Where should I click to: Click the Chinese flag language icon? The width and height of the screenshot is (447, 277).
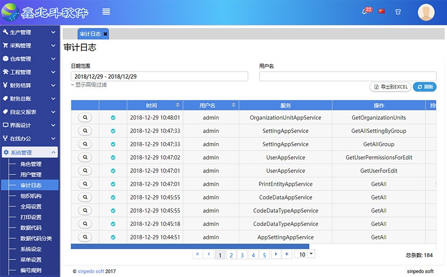coord(382,11)
